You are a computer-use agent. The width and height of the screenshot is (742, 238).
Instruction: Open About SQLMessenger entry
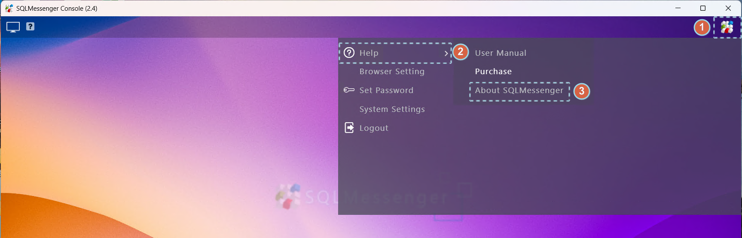pyautogui.click(x=519, y=90)
